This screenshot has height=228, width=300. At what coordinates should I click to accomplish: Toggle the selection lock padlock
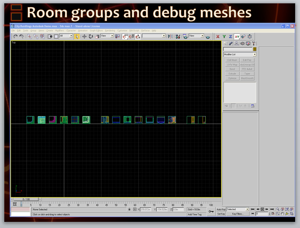click(129, 209)
